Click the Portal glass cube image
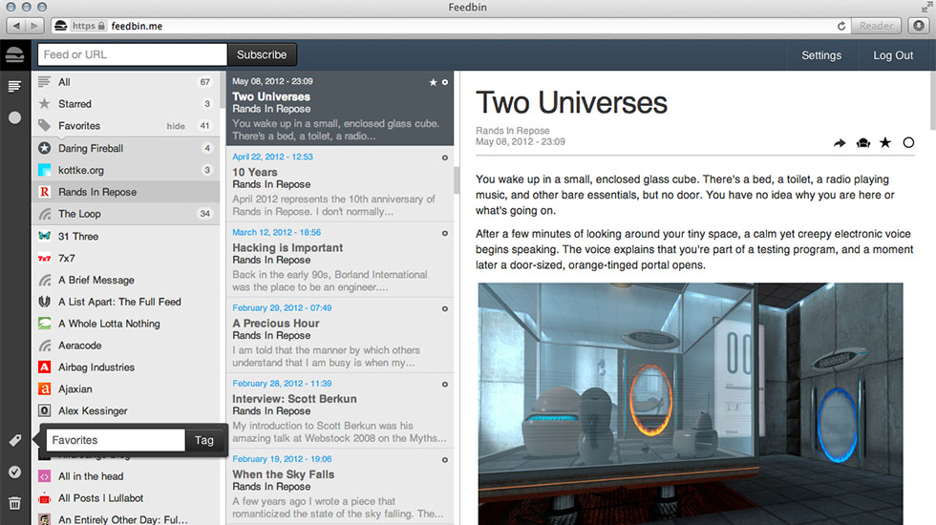The height and width of the screenshot is (525, 936). point(690,404)
